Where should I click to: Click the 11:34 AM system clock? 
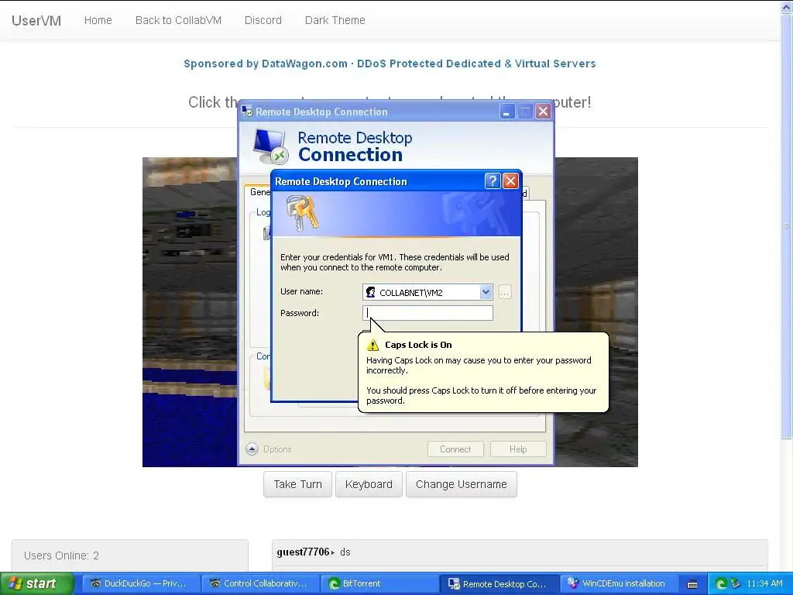764,583
